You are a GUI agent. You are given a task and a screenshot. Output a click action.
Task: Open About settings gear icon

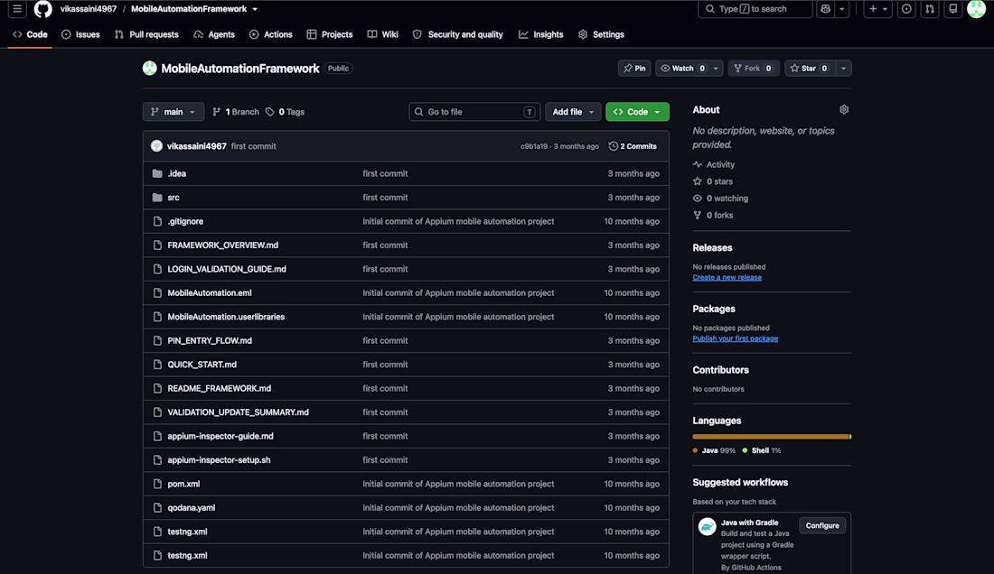point(844,109)
